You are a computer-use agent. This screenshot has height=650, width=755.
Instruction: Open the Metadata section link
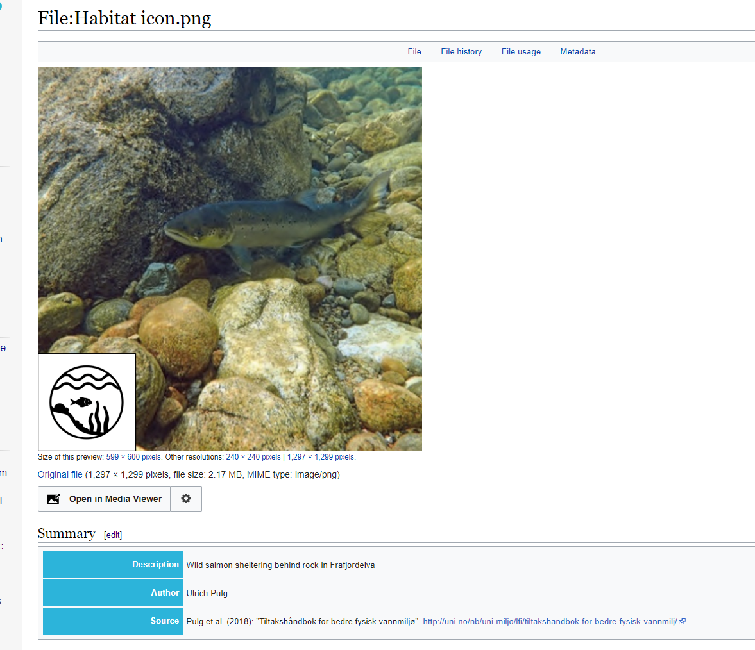pos(578,51)
